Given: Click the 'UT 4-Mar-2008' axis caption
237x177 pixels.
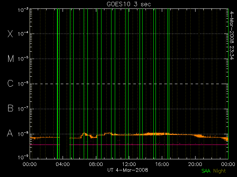Looking at the screenshot, I should click(128, 170).
